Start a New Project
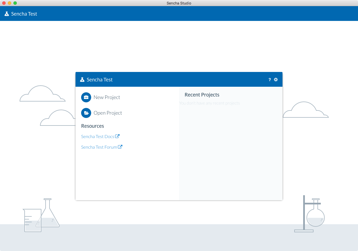 point(107,97)
